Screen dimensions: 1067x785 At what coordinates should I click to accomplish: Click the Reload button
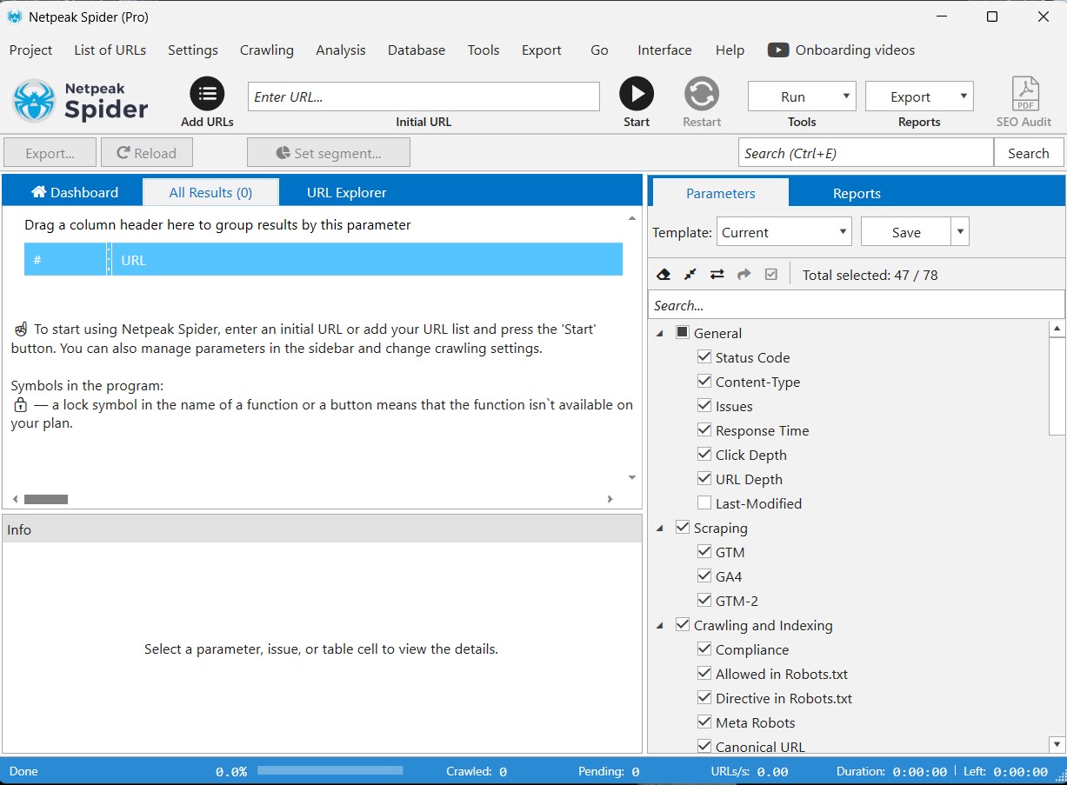point(147,153)
